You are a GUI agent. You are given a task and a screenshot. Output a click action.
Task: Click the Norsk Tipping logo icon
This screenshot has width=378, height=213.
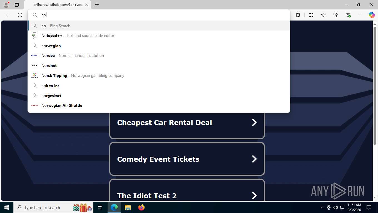(35, 75)
